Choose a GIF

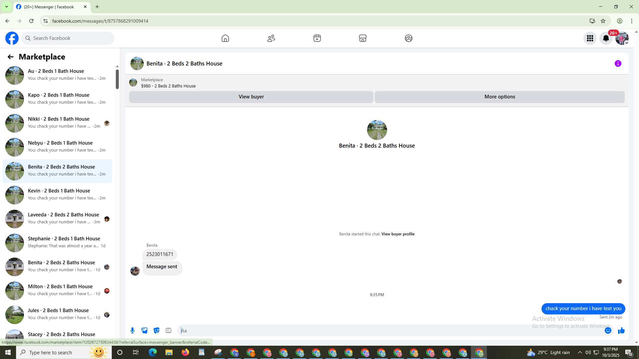[168, 330]
